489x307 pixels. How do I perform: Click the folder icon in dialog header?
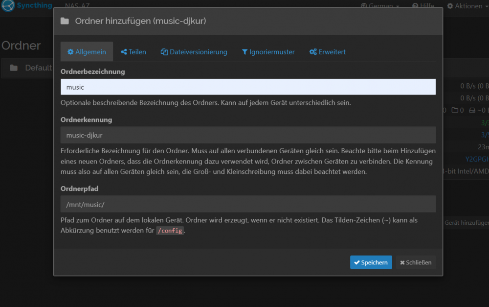click(x=65, y=21)
